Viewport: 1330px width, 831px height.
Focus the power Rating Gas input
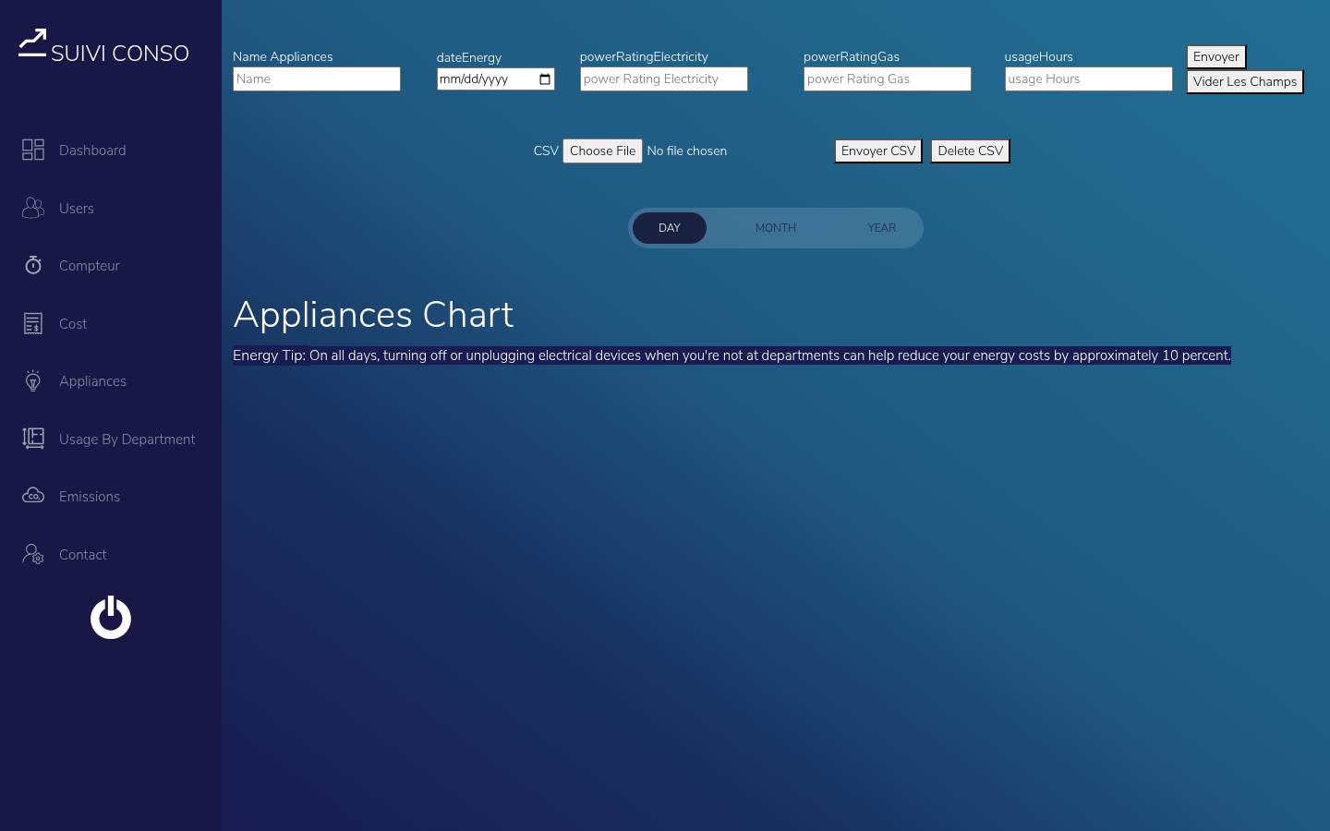tap(888, 79)
